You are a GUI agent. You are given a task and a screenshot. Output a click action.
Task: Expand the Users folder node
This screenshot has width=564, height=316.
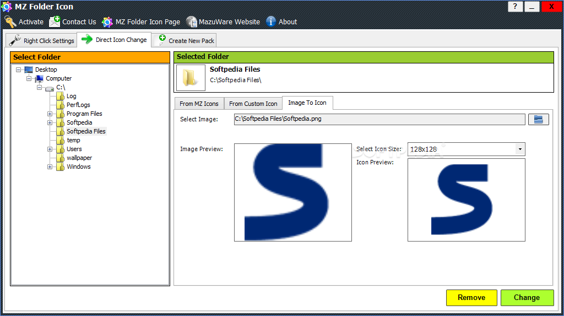[x=50, y=149]
